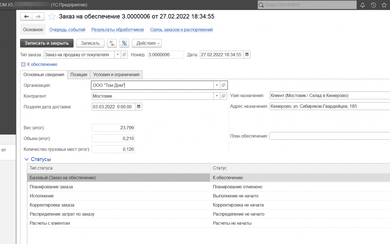Click the Дата input field
The image size is (390, 244).
coord(222,55)
